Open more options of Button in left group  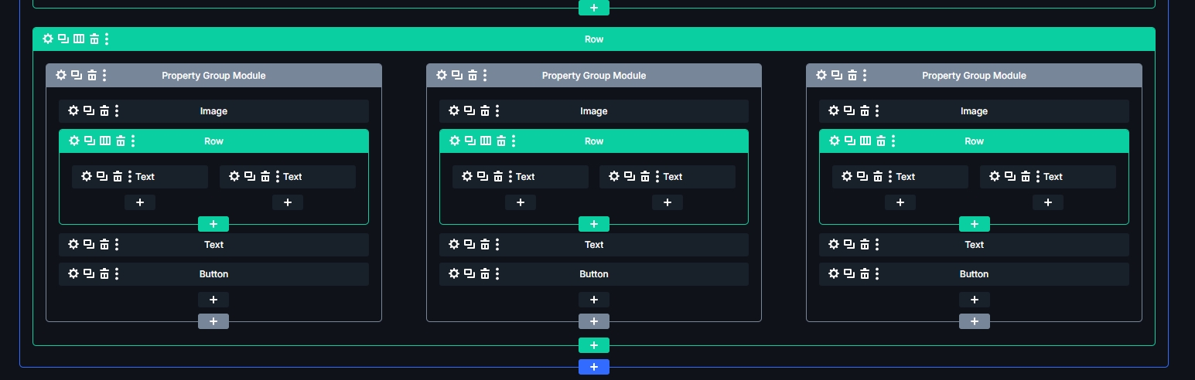[x=117, y=273]
